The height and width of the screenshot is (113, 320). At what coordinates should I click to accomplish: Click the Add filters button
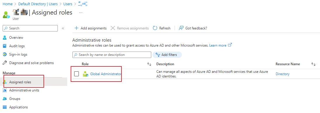[167, 54]
